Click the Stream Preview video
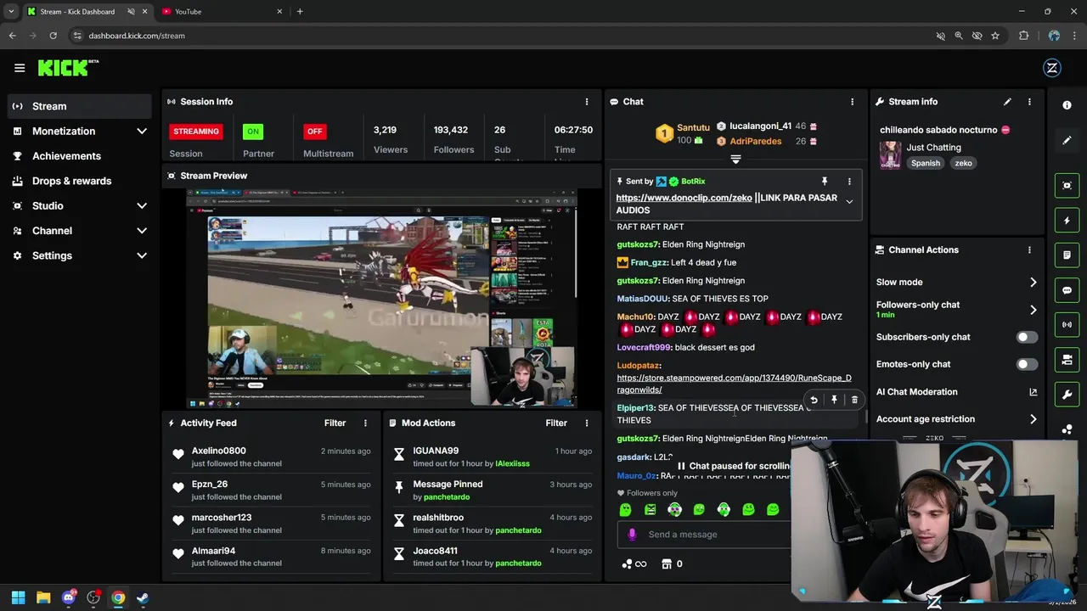 (x=381, y=298)
